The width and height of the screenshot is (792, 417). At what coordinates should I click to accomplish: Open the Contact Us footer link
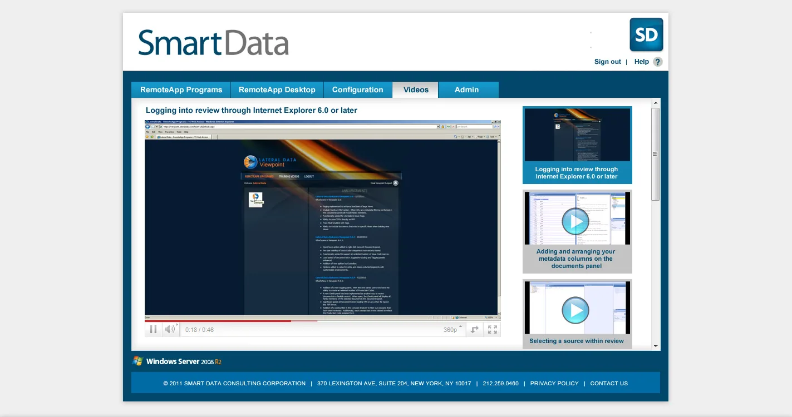[609, 383]
